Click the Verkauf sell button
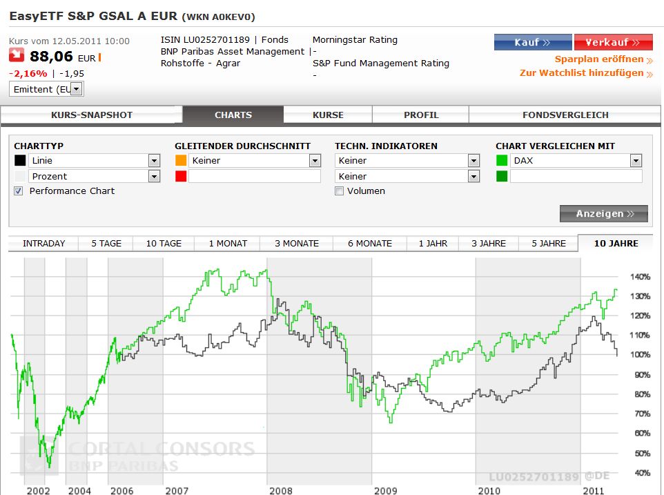 613,42
